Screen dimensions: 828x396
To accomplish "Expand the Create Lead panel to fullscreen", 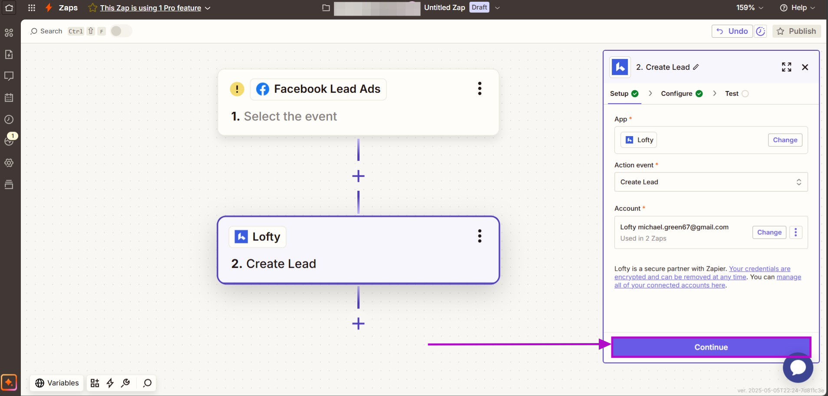I will (x=786, y=67).
